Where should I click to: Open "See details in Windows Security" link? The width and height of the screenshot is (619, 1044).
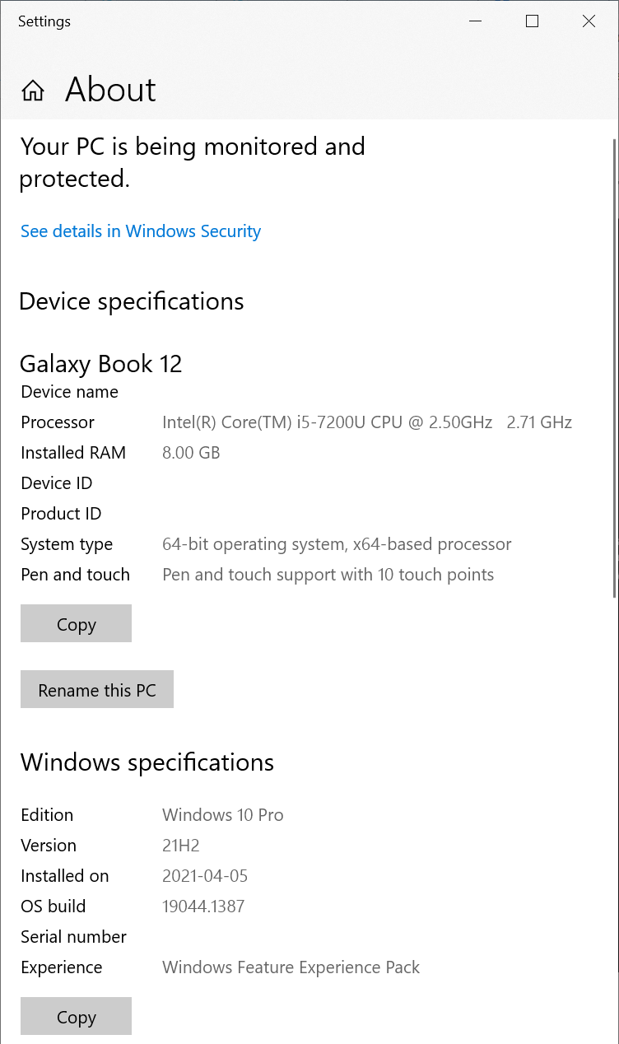140,231
